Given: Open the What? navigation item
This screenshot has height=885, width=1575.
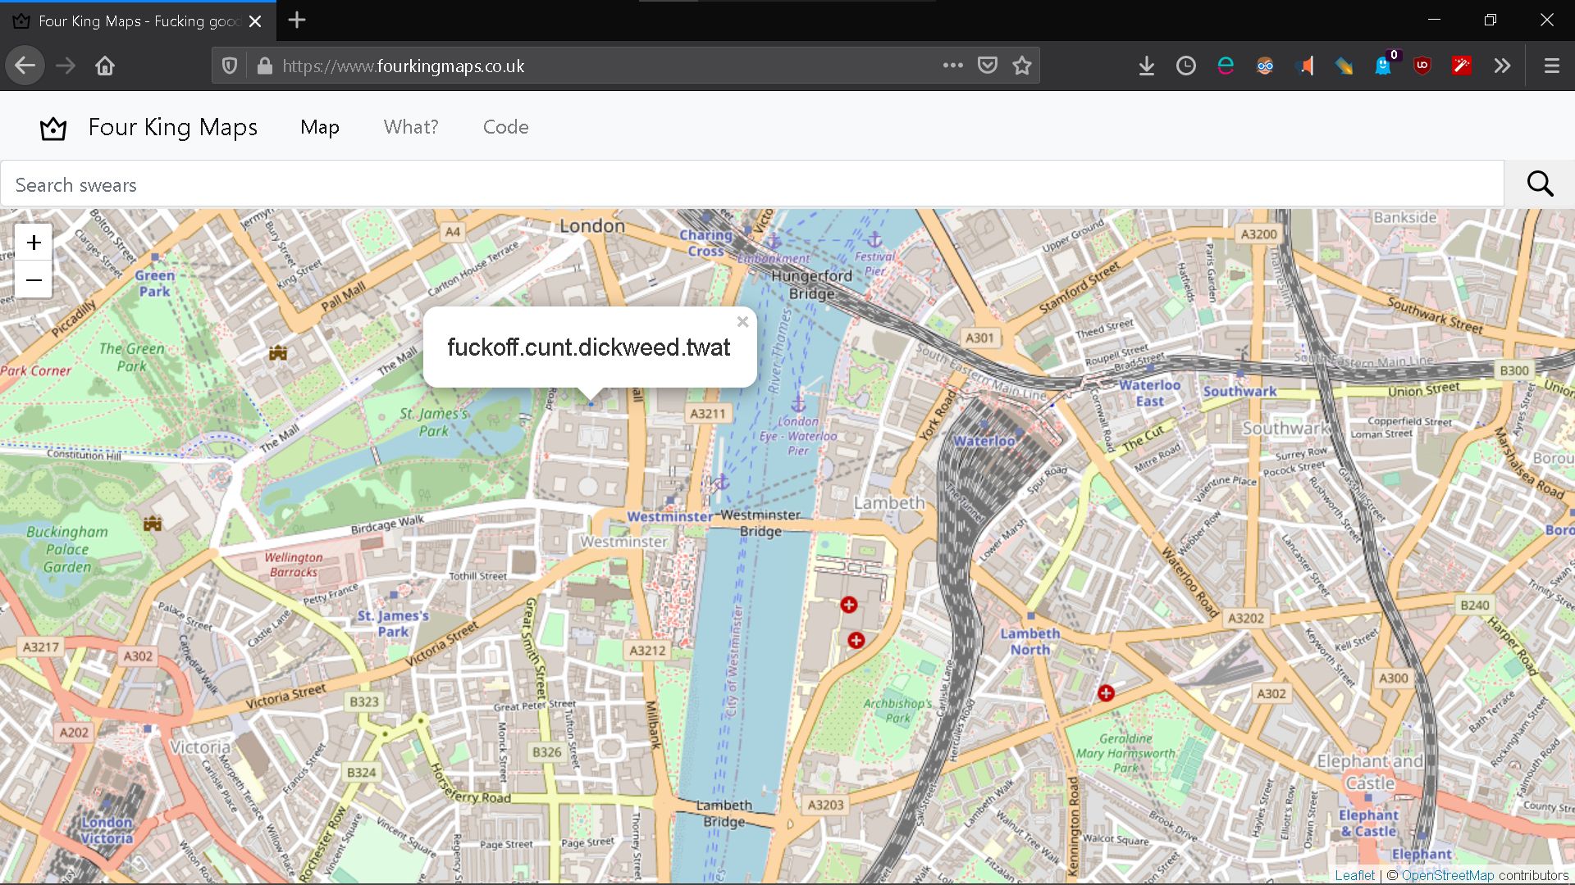Looking at the screenshot, I should pos(411,127).
